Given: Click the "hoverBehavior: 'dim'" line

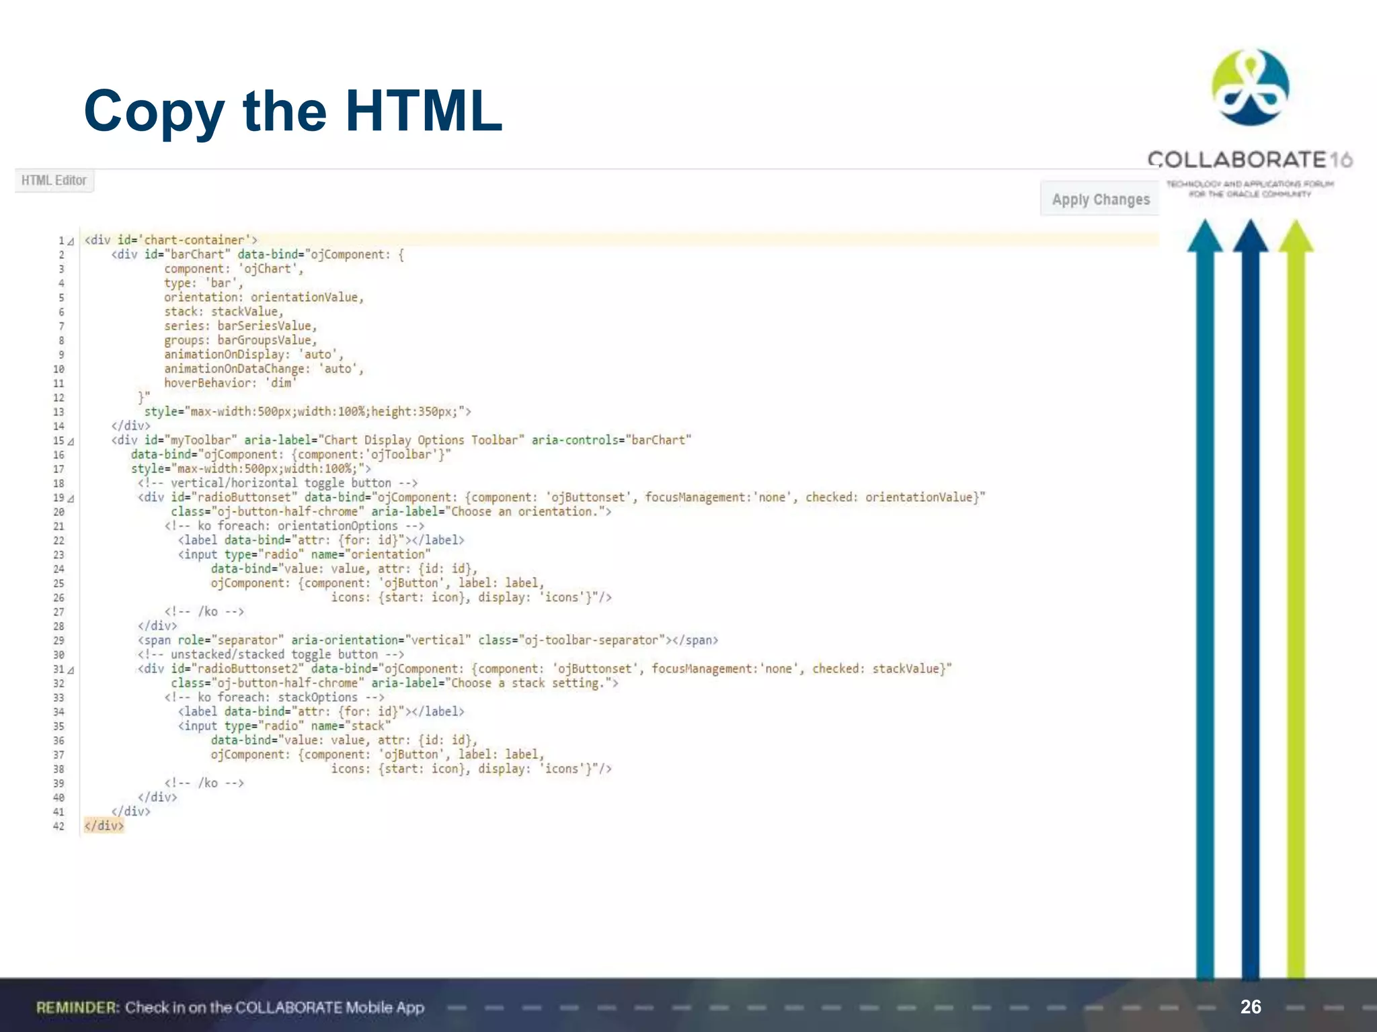Looking at the screenshot, I should tap(231, 383).
